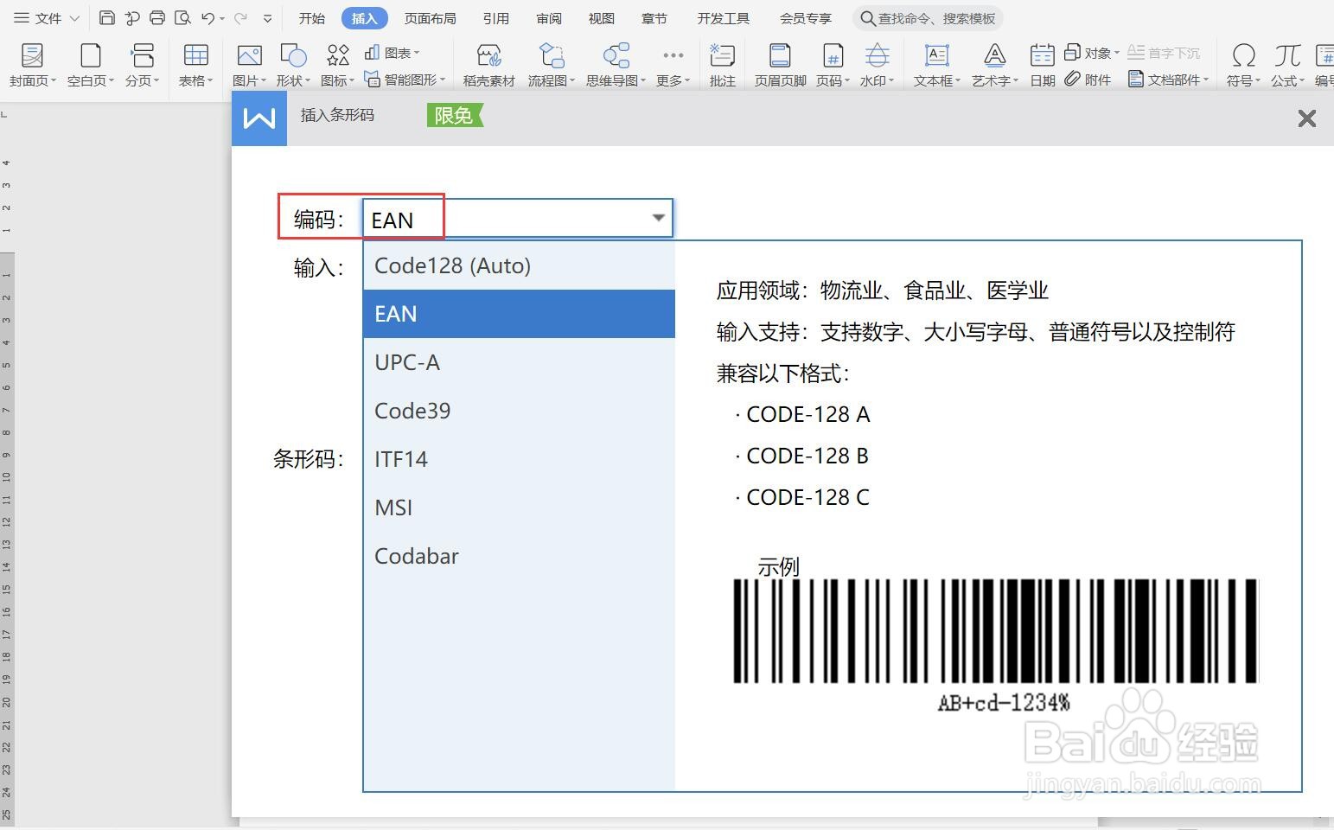Select the EAN encoding option in list
The width and height of the screenshot is (1334, 830).
click(x=519, y=314)
